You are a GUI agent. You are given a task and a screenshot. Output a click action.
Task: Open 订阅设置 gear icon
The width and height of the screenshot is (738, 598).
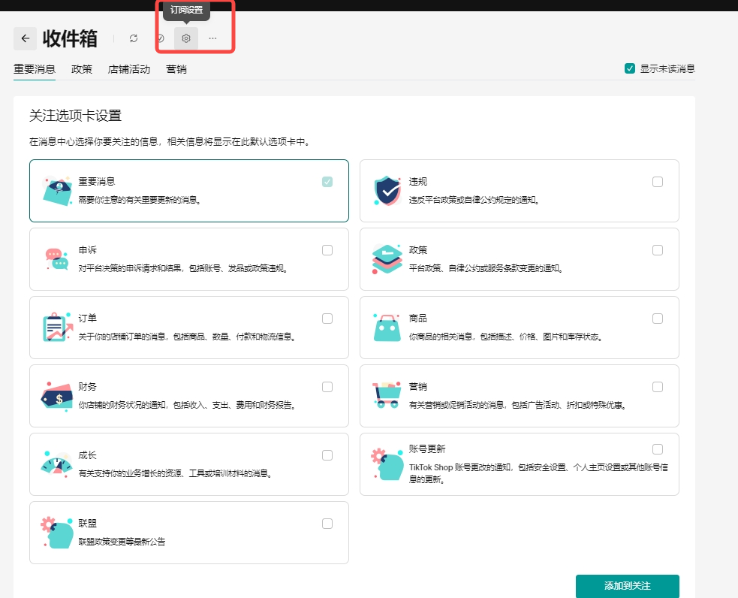click(186, 38)
